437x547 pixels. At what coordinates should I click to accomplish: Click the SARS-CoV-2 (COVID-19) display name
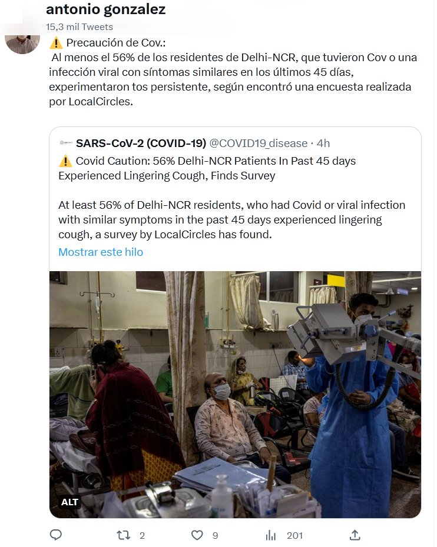(141, 143)
